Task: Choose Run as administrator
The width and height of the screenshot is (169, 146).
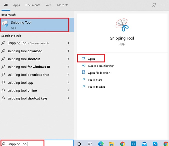Action: pos(98,66)
